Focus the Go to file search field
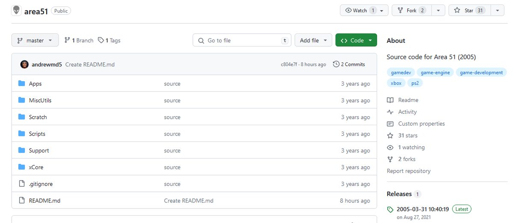This screenshot has height=223, width=513. click(242, 40)
